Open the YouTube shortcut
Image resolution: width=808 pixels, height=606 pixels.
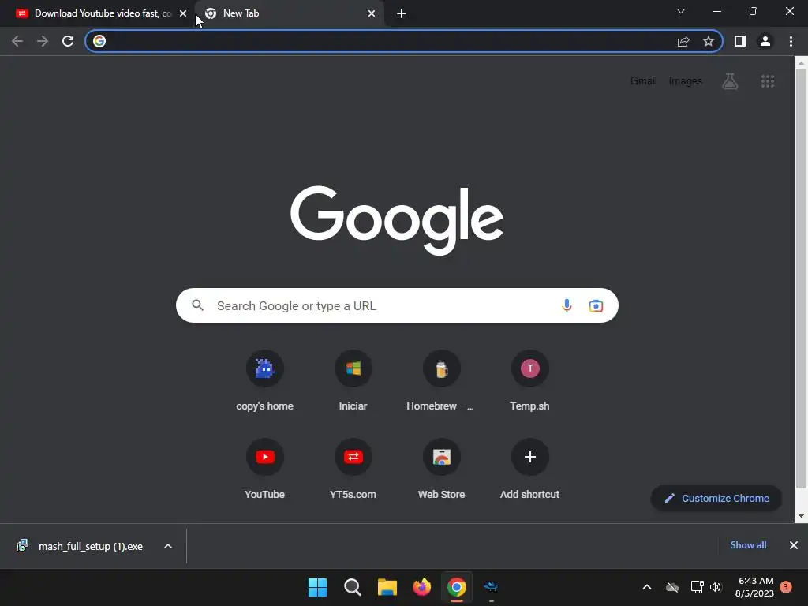click(x=265, y=469)
